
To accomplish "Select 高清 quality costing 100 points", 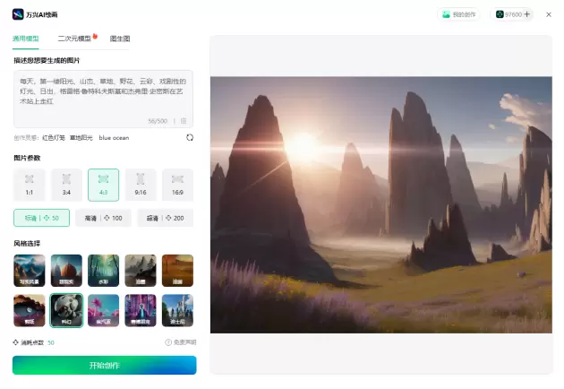I will [104, 218].
